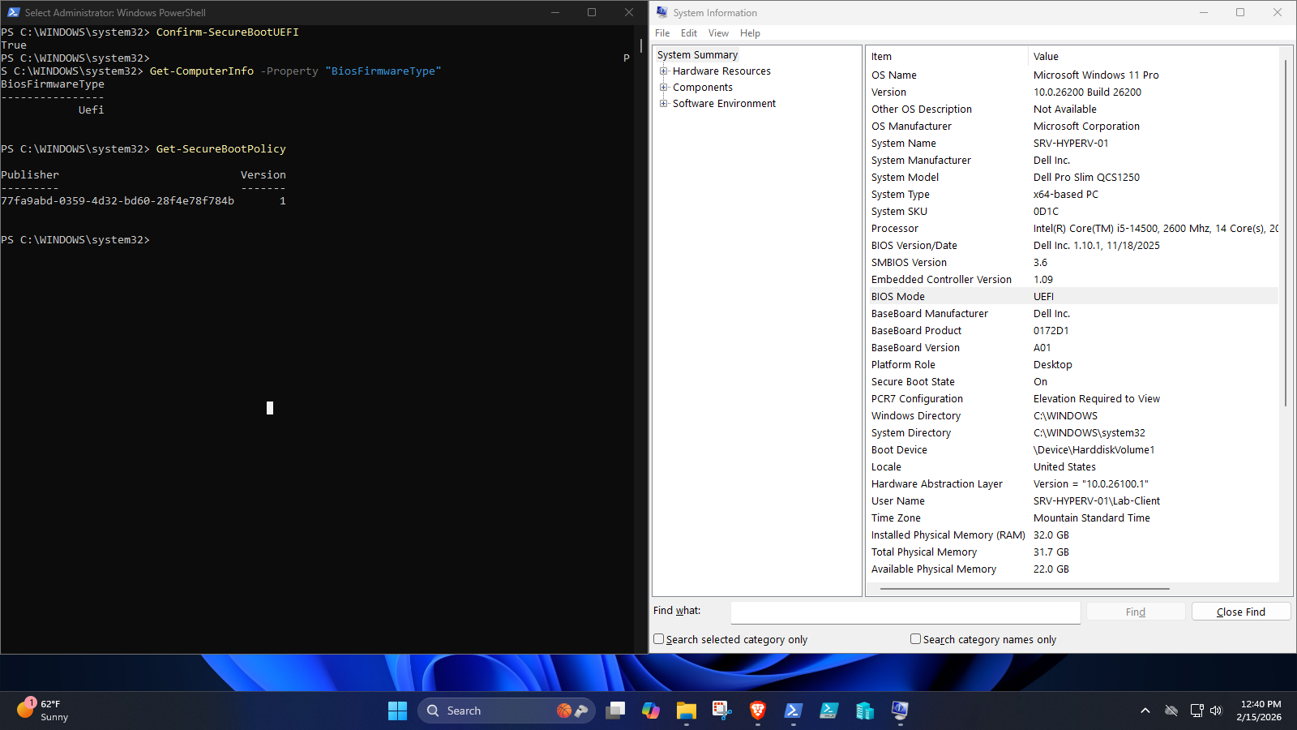This screenshot has width=1297, height=730.
Task: Click the Start button
Action: (397, 710)
